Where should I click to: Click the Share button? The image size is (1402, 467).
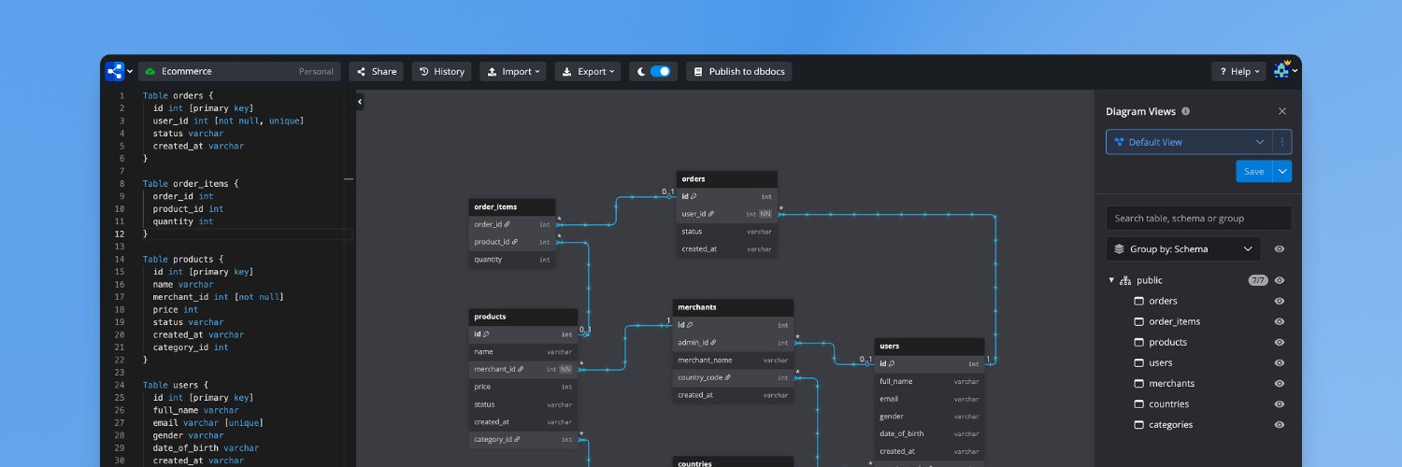pos(377,71)
